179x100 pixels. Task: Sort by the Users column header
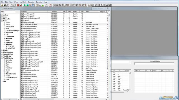[x=69, y=12]
